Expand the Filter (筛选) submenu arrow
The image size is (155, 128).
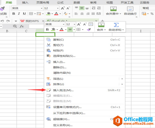coord(122,79)
